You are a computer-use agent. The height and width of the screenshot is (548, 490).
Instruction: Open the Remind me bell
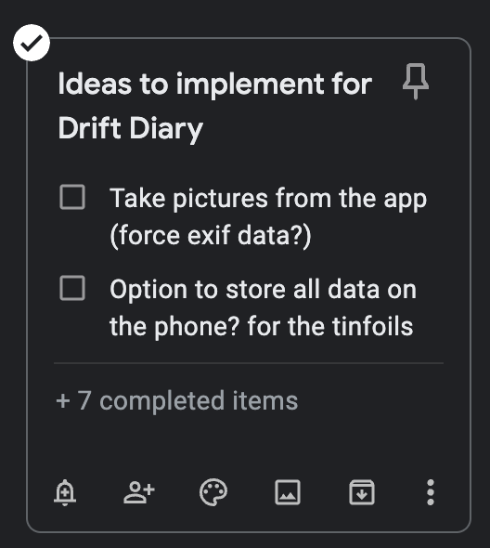pos(65,492)
